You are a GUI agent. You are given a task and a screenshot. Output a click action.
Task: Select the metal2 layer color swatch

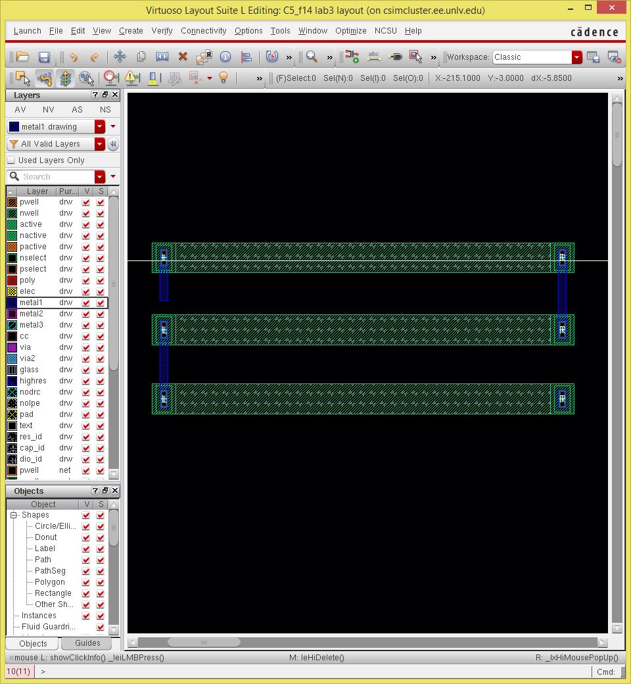pyautogui.click(x=12, y=314)
